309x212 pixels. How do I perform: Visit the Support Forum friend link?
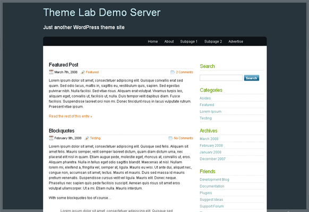(x=212, y=206)
